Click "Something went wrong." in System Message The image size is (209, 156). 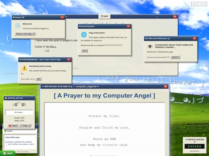click(40, 66)
